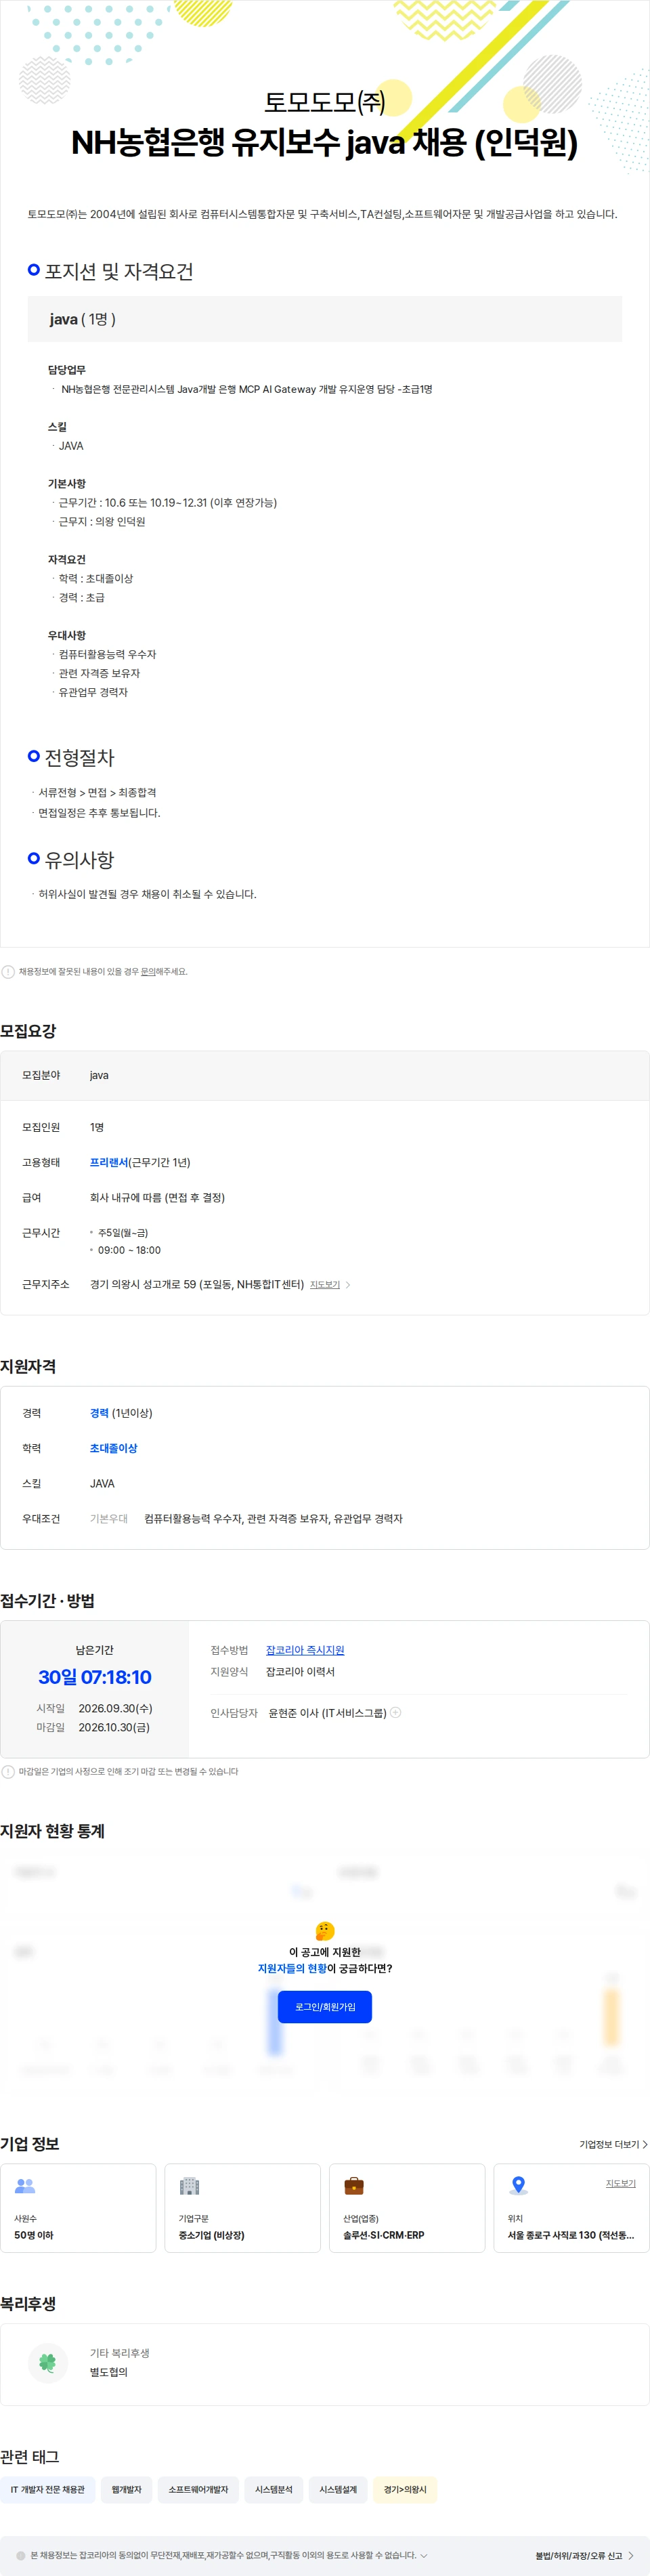Open 기업정보 더보기 link

(x=609, y=2144)
